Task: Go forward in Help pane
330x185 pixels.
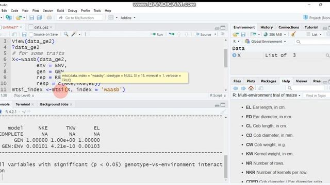Action: click(243, 88)
